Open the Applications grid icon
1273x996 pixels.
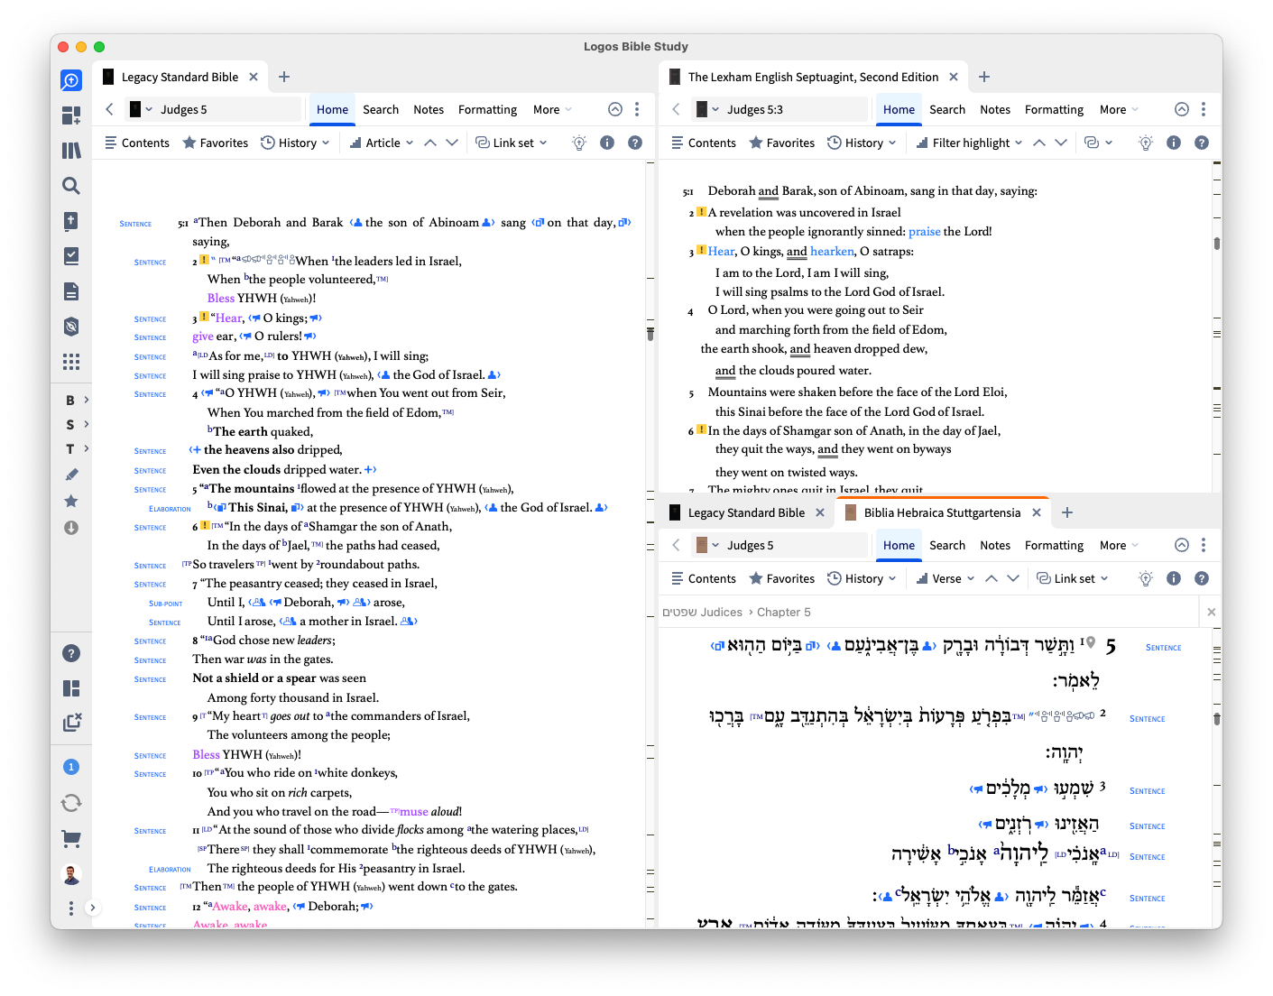[71, 362]
